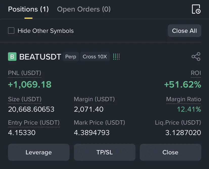Open the BEATUSDT symbol name
Viewport: 209px width, 169px height.
coord(40,57)
